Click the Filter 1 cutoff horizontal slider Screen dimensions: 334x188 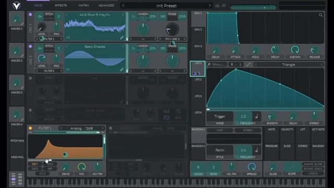tap(65, 160)
